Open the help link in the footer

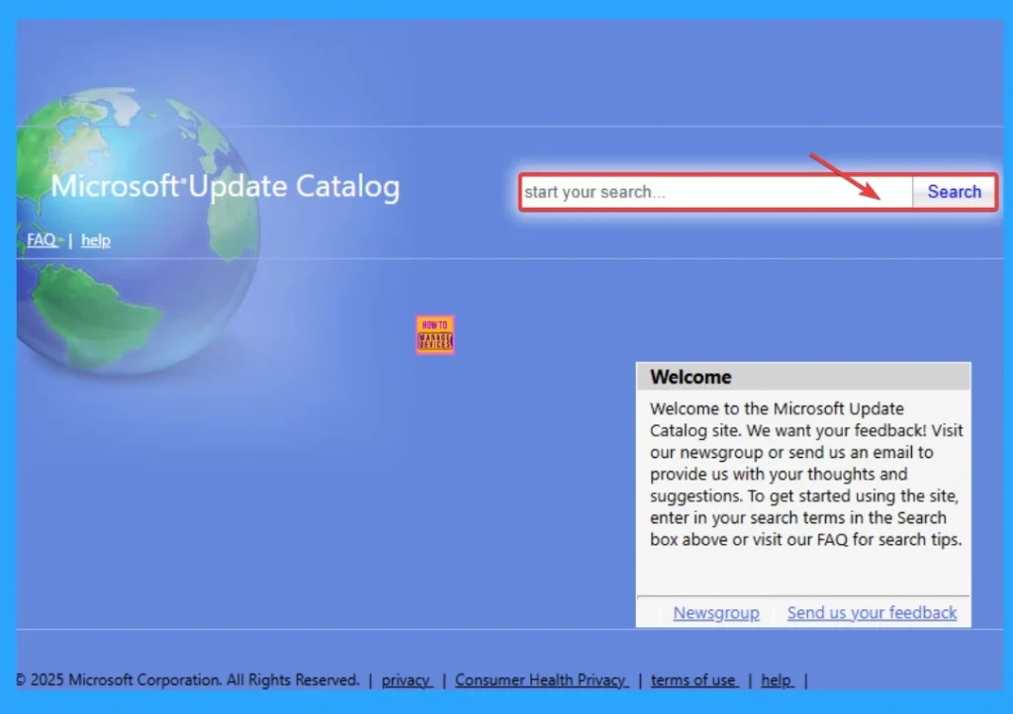(x=778, y=679)
